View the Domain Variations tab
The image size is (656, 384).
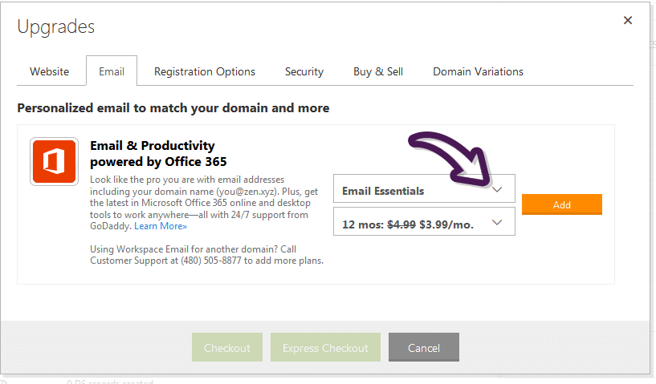(478, 71)
